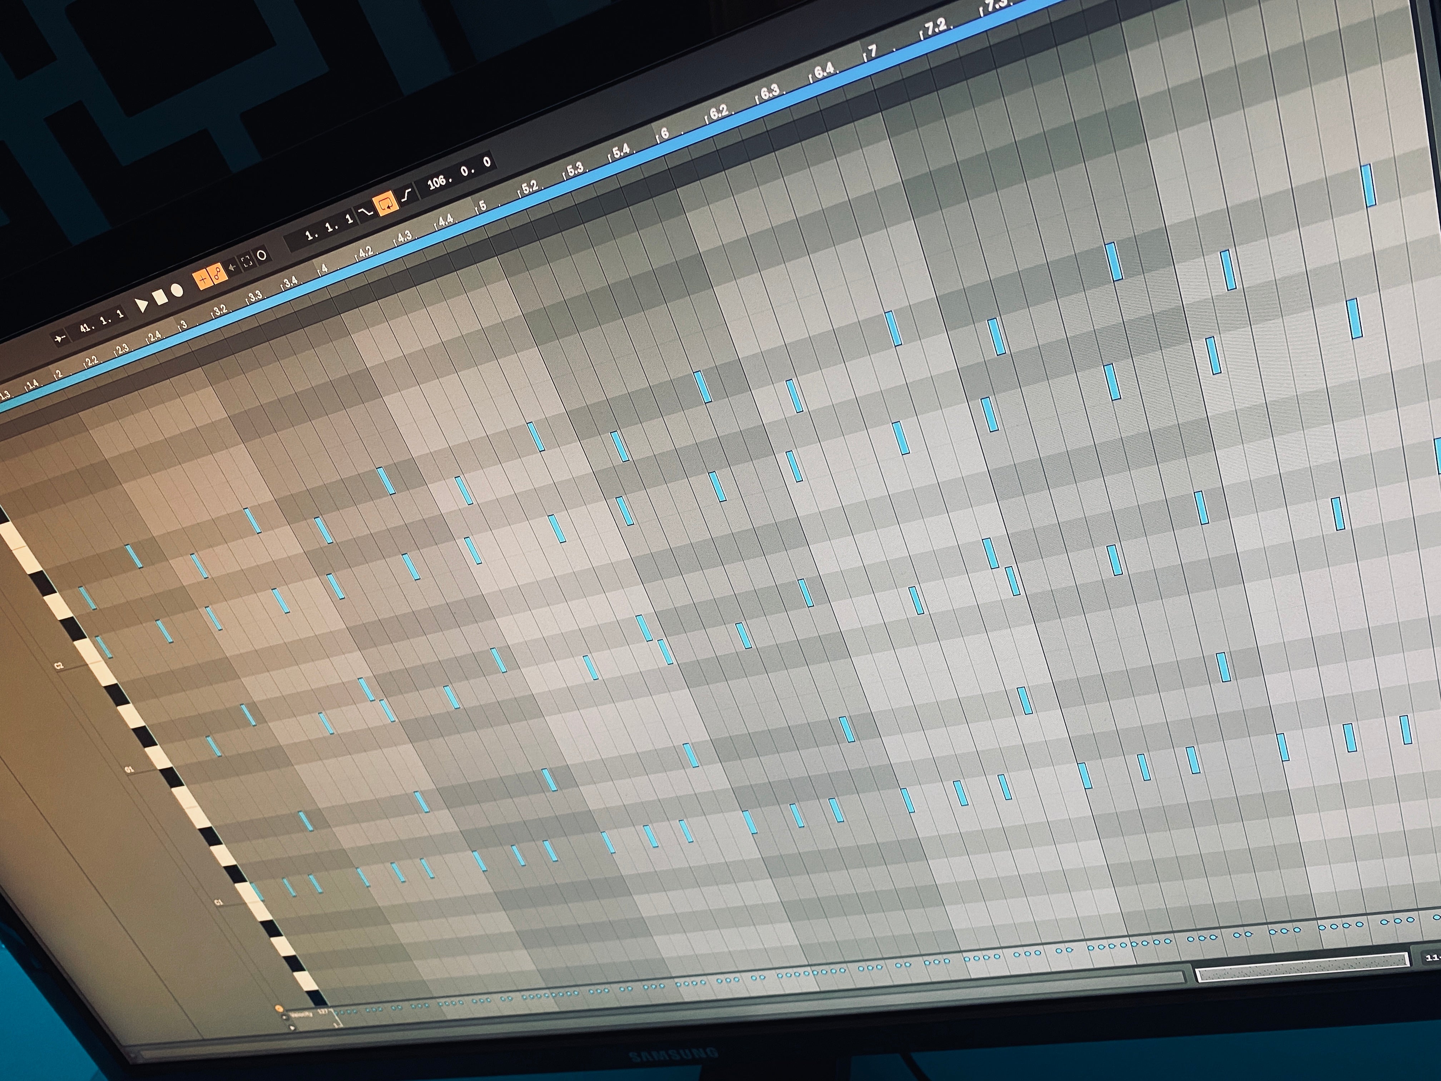The height and width of the screenshot is (1081, 1441).
Task: Click the Arrangement Record circle button
Action: (177, 291)
